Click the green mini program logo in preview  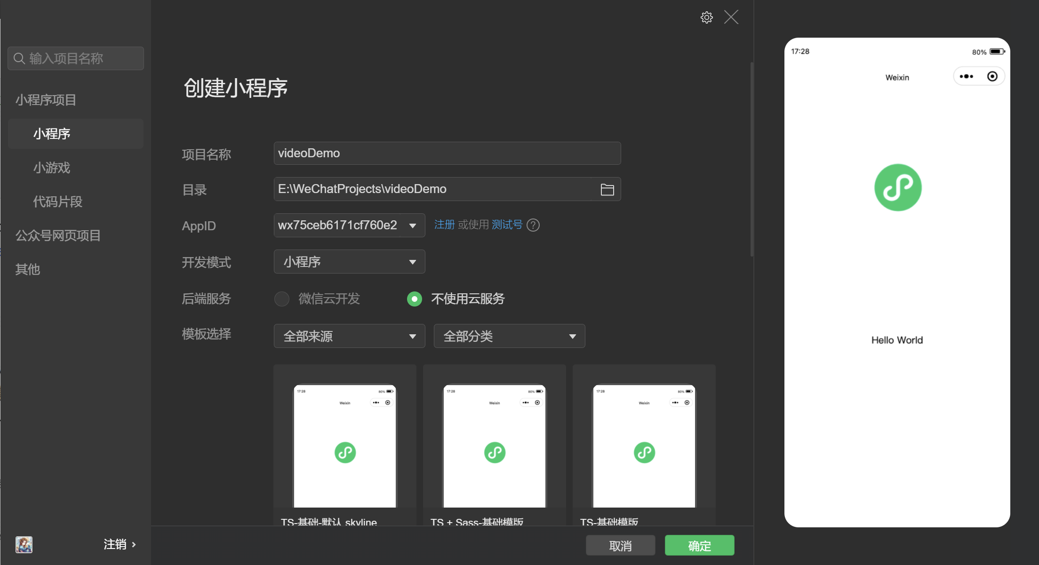tap(897, 187)
